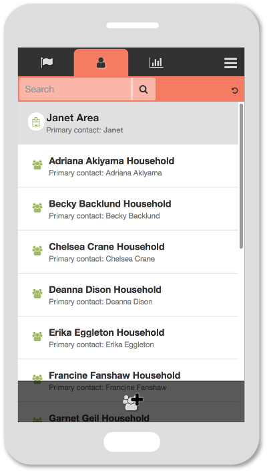
Task: Reset the list with the refresh icon
Action: click(234, 90)
